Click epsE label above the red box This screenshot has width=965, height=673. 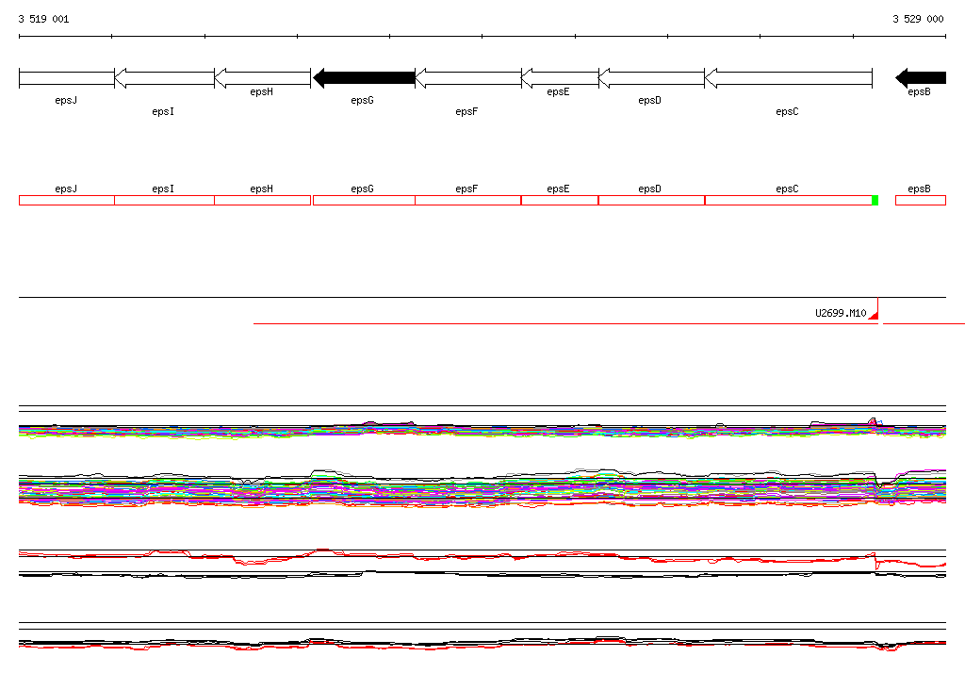point(558,189)
